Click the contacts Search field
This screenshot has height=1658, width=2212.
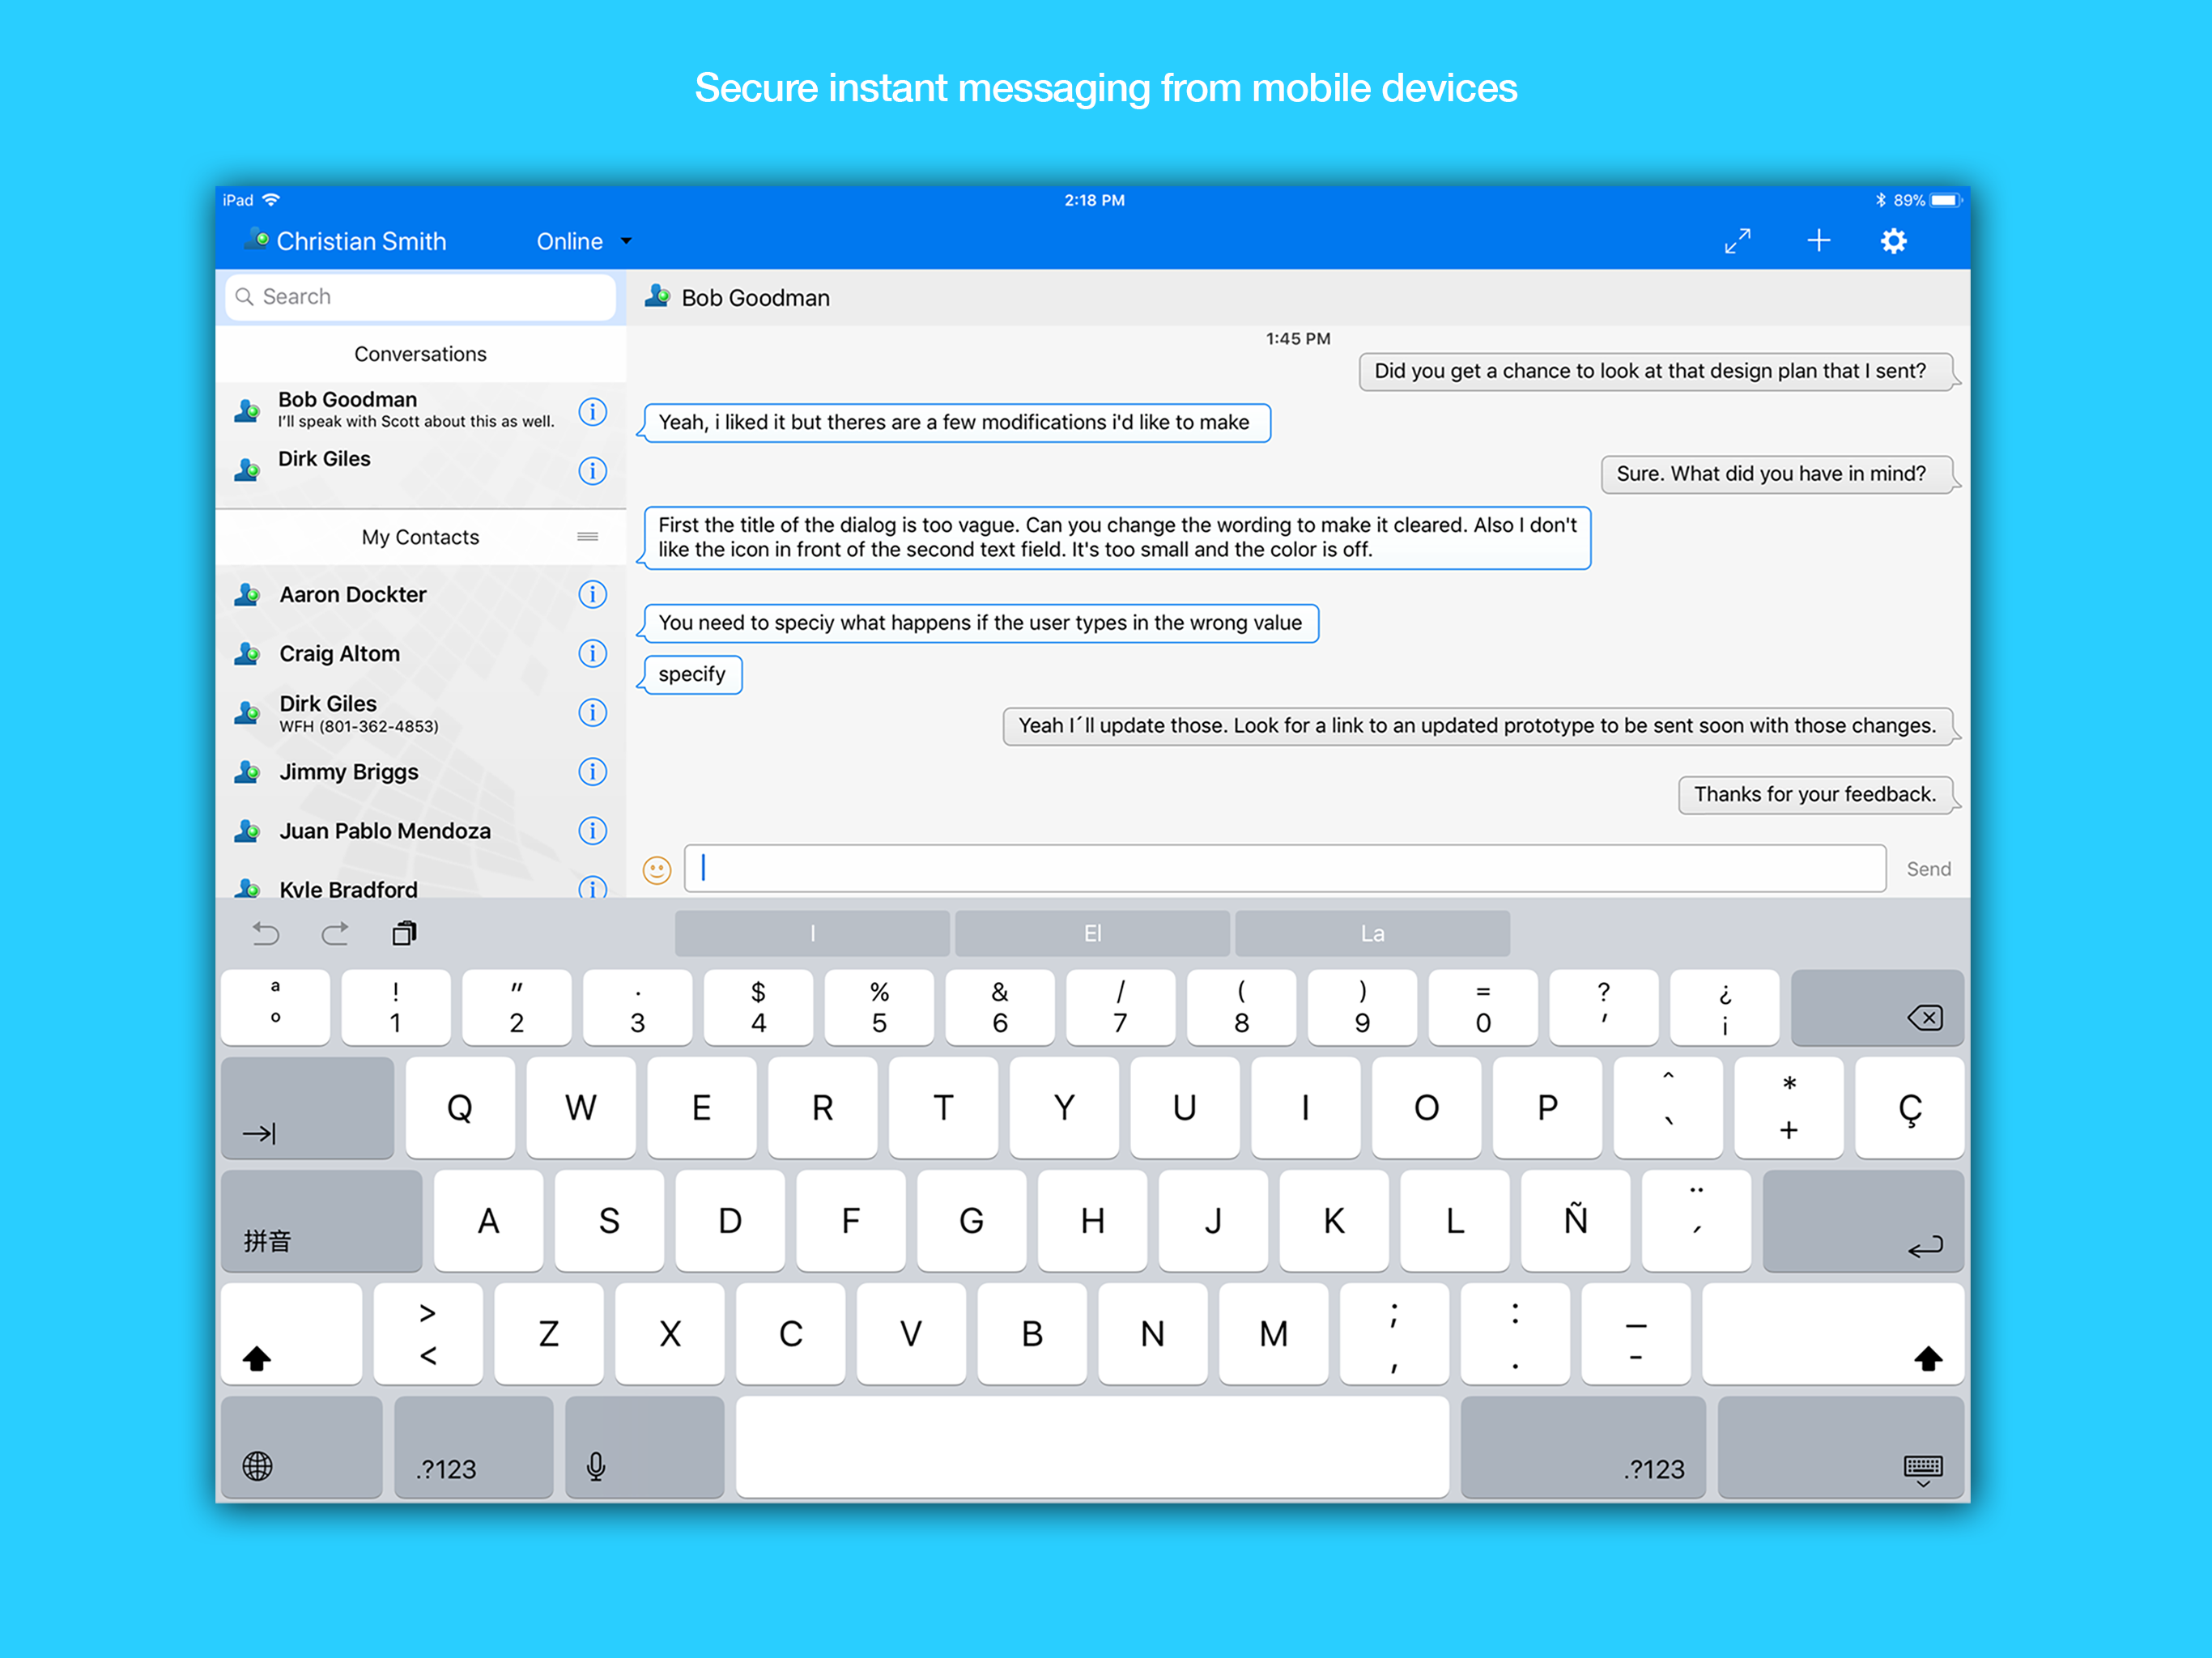pos(420,297)
